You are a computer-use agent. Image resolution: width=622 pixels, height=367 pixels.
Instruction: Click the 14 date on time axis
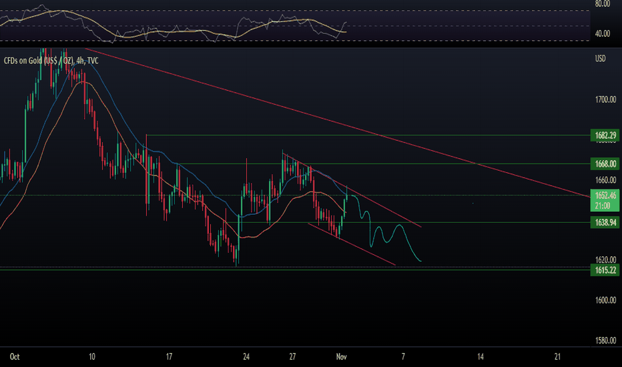(x=481, y=357)
